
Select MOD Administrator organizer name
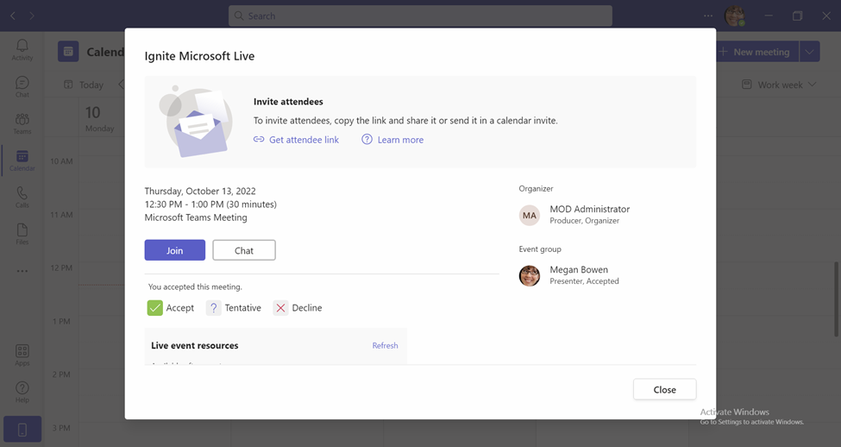click(x=589, y=209)
